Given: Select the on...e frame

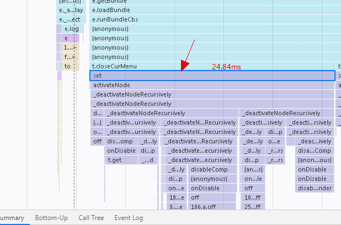Looking at the screenshot, I should tap(176, 188).
